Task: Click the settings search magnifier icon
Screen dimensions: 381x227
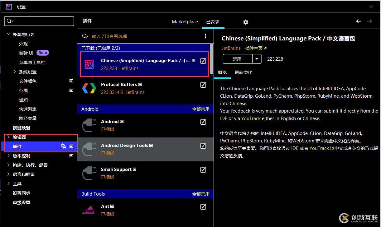Action: [10, 21]
